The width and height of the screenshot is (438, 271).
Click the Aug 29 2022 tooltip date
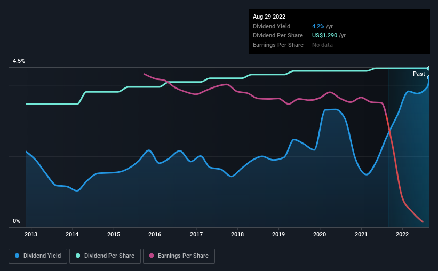[269, 17]
